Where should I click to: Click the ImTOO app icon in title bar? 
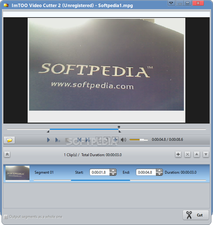6,5
